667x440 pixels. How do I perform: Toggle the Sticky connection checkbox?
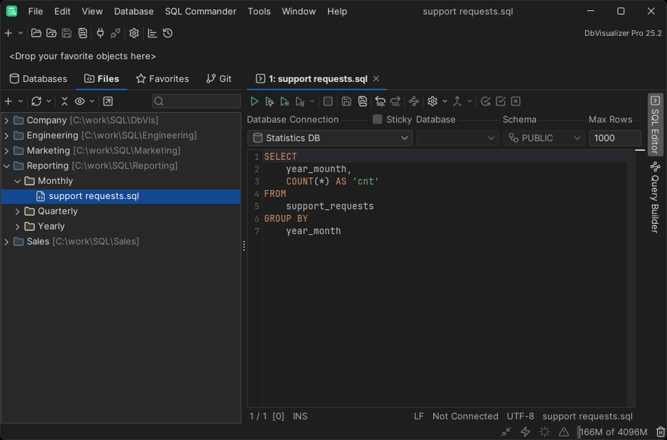378,119
